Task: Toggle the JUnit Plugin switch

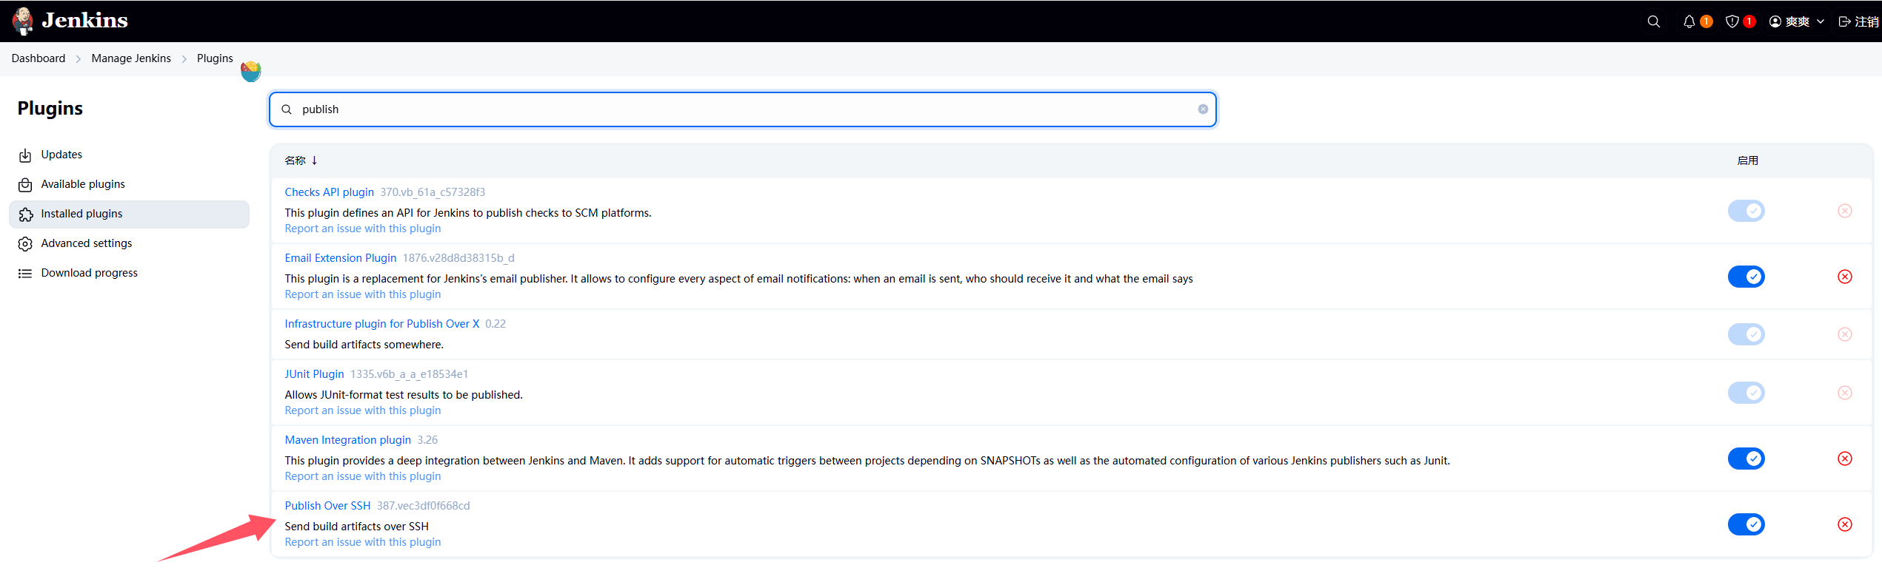Action: pos(1746,393)
